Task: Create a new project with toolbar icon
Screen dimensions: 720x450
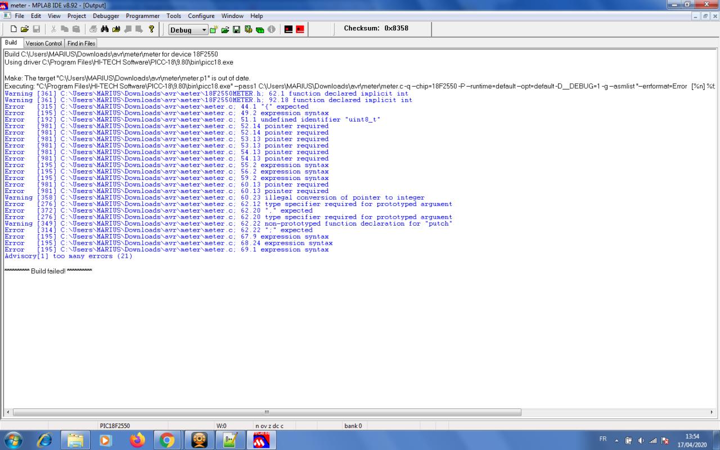Action: coord(214,30)
